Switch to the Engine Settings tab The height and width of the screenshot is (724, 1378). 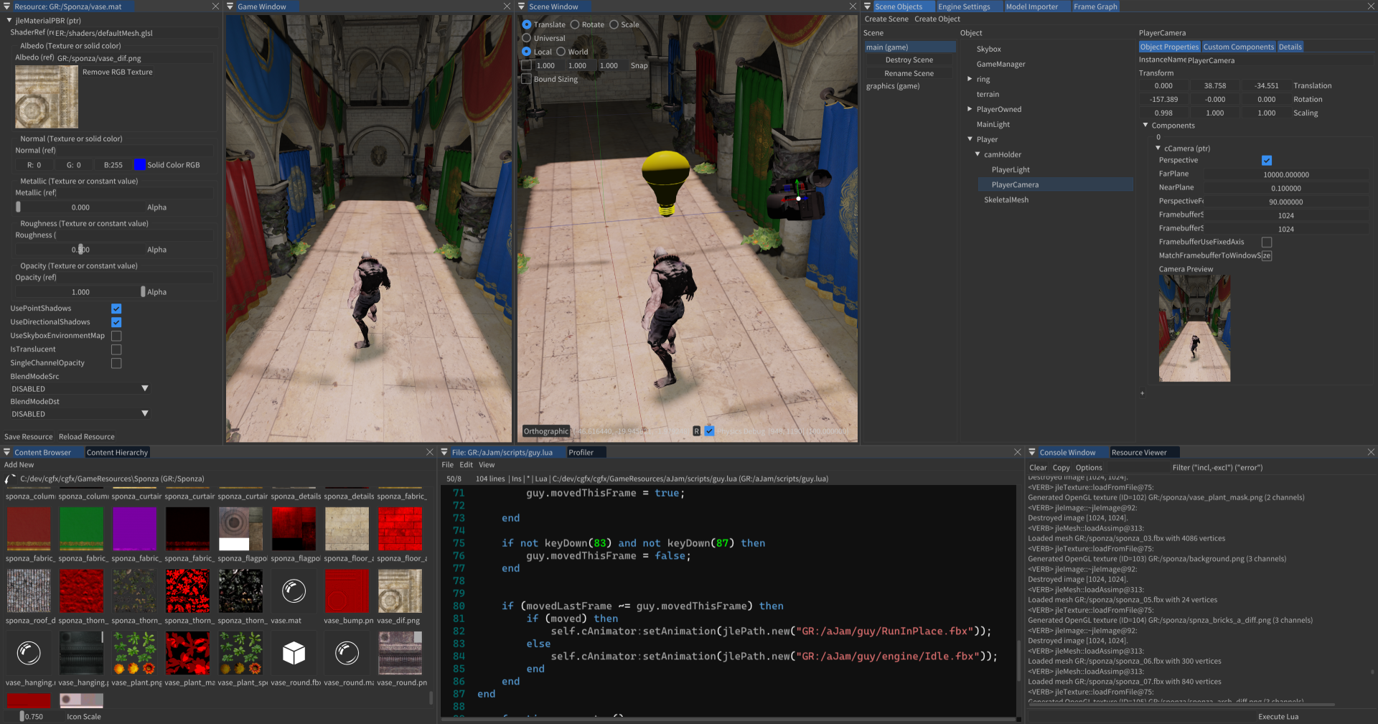963,6
